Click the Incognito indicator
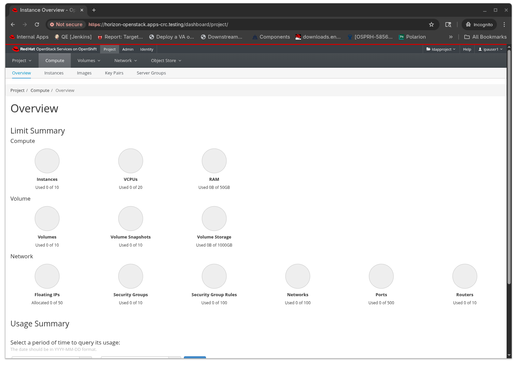The image size is (517, 369). click(x=479, y=24)
